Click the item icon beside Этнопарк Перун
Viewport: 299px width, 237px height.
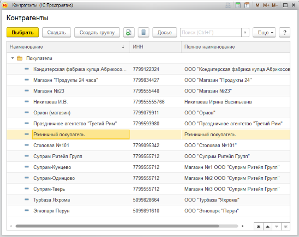coord(27,210)
